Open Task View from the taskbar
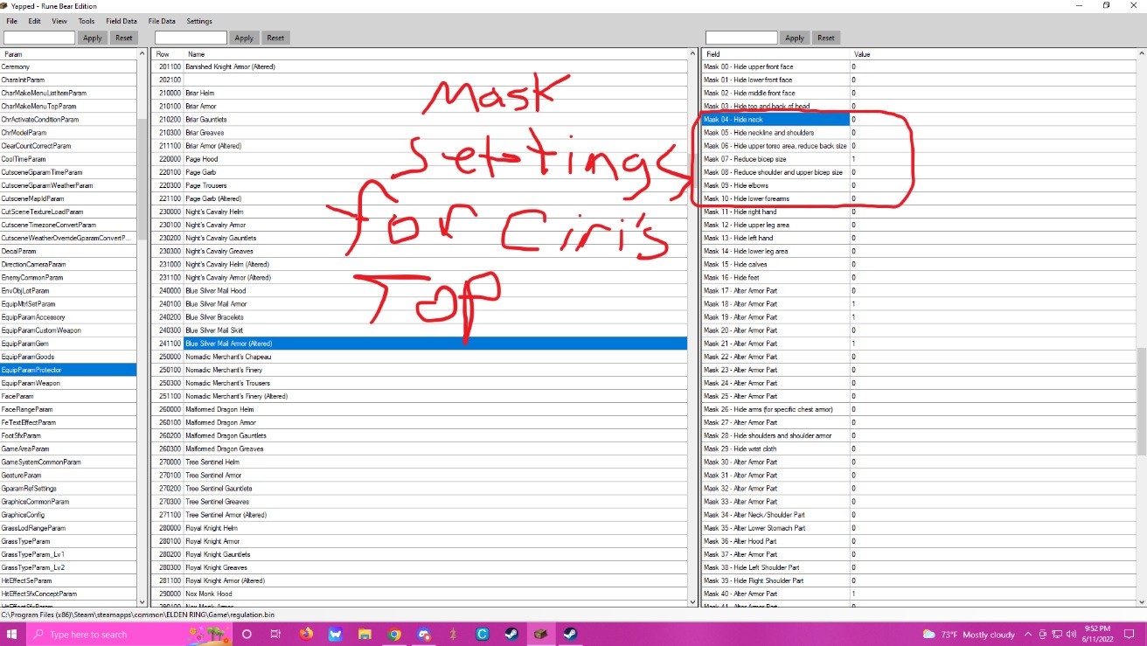1147x646 pixels. point(275,634)
